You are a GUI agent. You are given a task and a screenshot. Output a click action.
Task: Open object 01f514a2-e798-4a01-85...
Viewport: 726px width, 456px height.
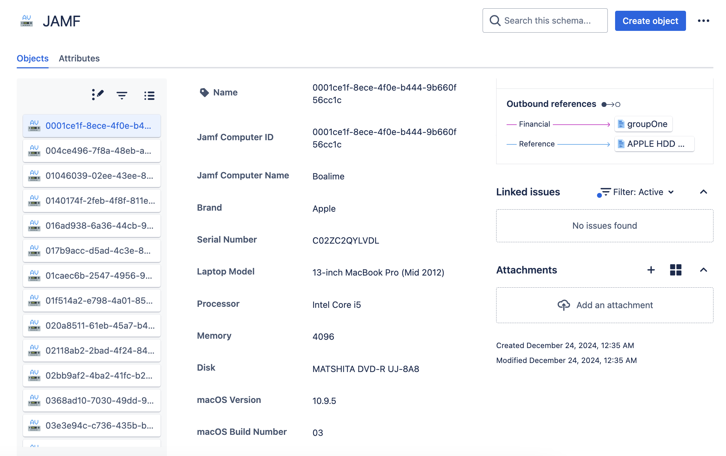point(92,301)
